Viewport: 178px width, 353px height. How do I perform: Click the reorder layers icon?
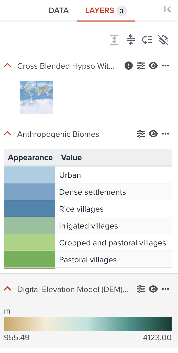click(147, 40)
